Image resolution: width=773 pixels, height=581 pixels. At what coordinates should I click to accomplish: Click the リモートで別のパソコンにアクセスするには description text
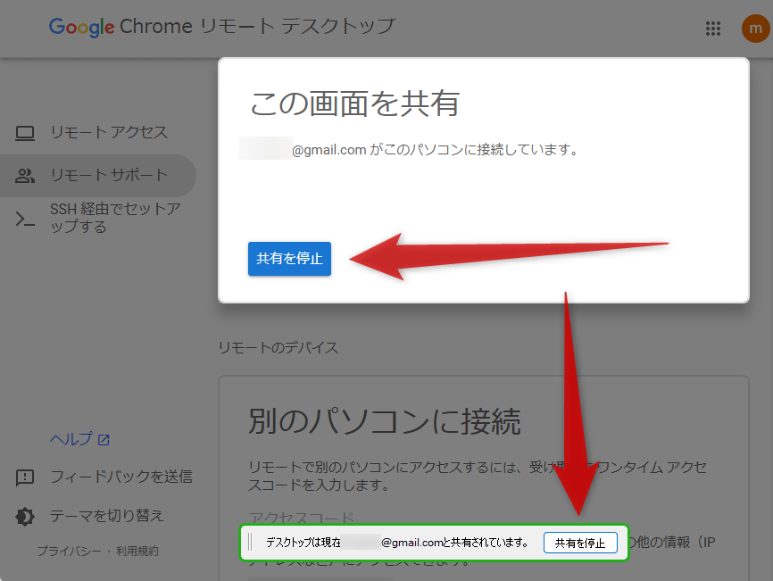[x=478, y=476]
